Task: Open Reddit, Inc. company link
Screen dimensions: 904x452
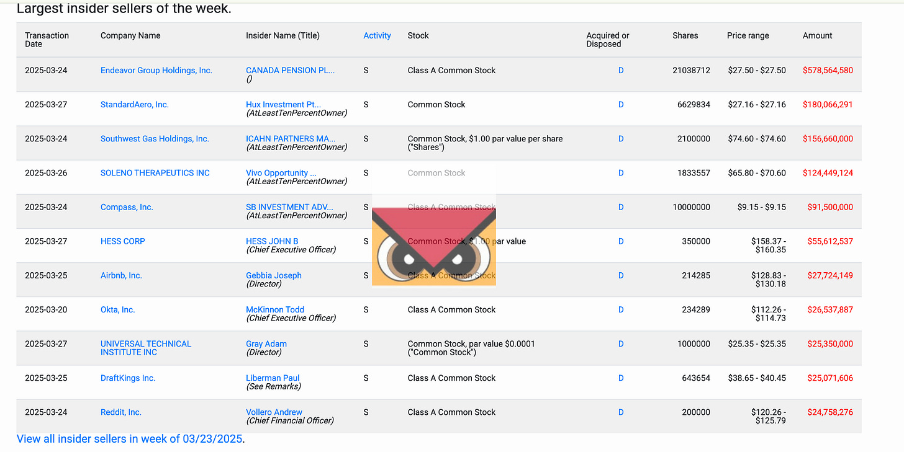Action: pyautogui.click(x=121, y=412)
